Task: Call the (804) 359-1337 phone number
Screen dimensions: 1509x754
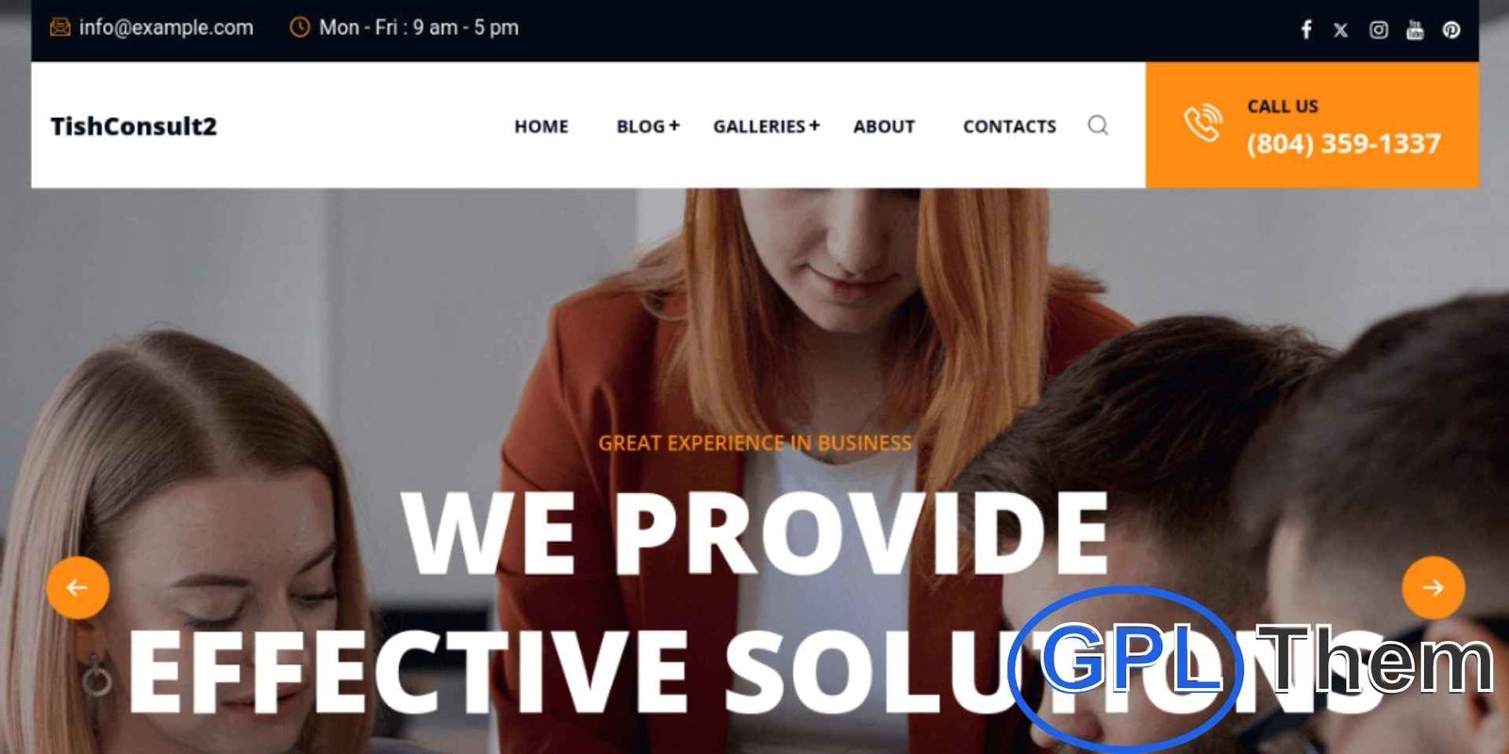Action: click(x=1344, y=143)
